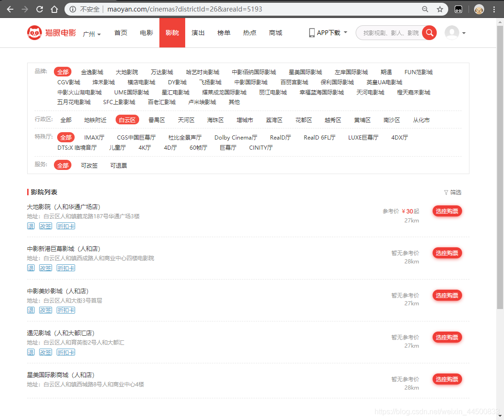
Task: Filter by 可退票 service
Action: (x=118, y=165)
